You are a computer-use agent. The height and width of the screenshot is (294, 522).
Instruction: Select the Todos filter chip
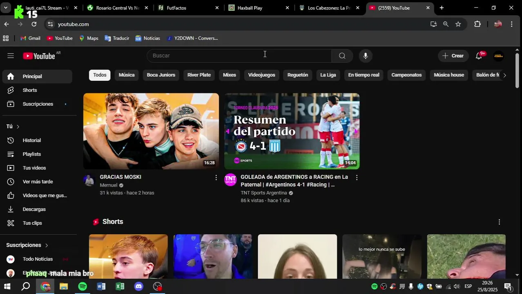(x=100, y=75)
